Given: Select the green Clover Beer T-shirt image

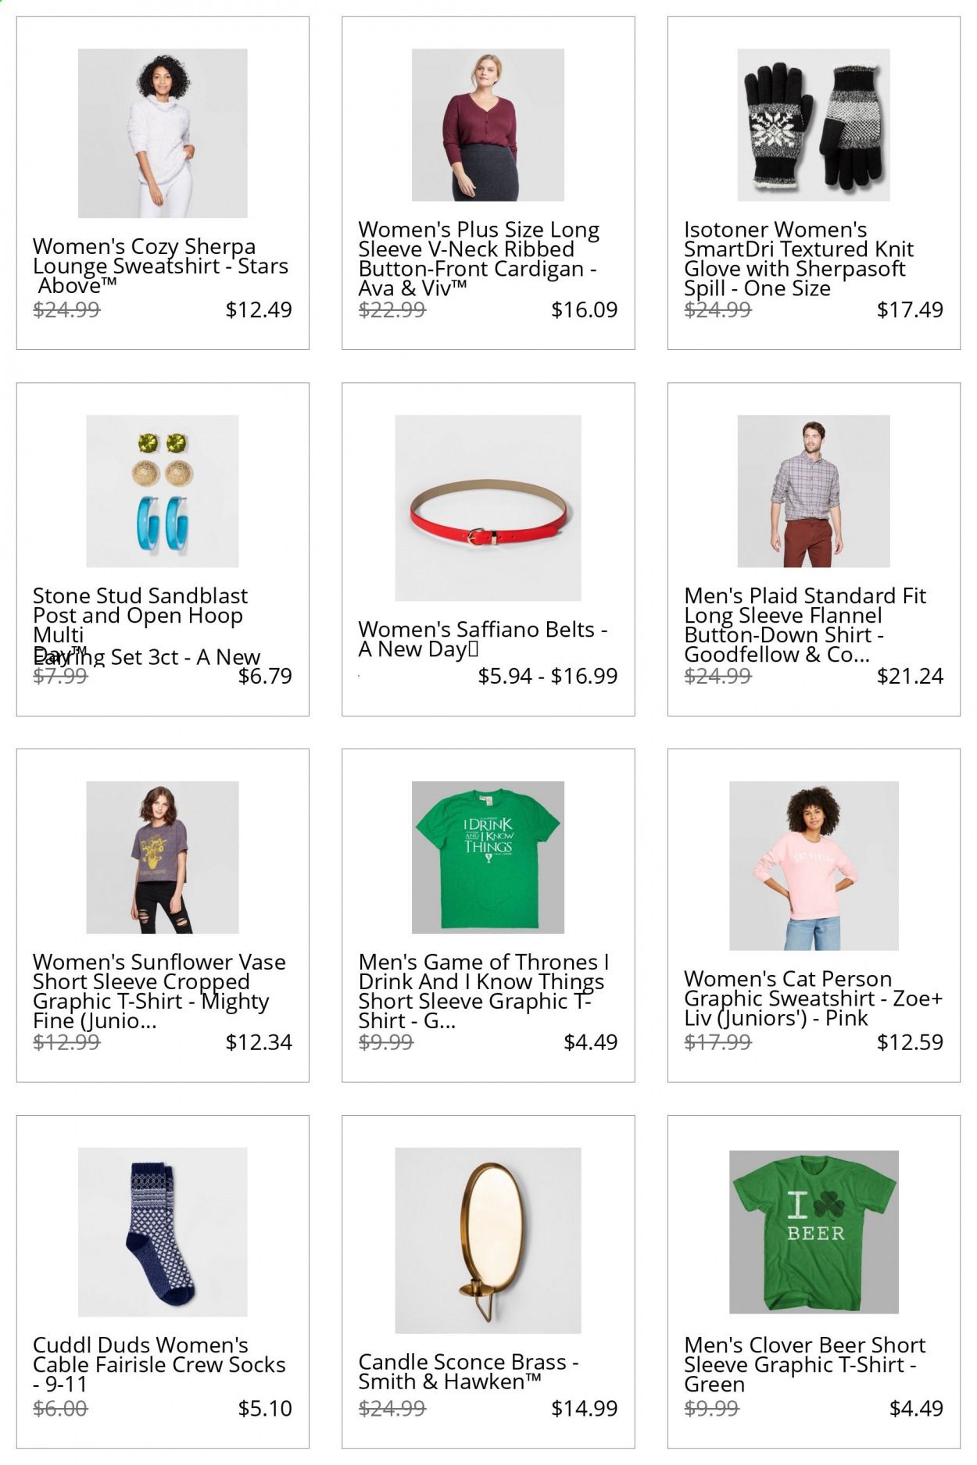Looking at the screenshot, I should [814, 1232].
